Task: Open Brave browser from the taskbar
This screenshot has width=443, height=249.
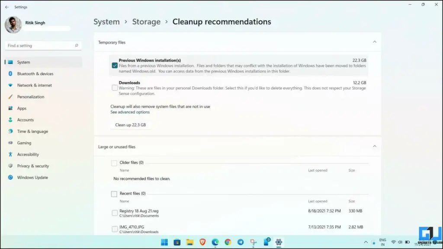Action: pos(203,242)
